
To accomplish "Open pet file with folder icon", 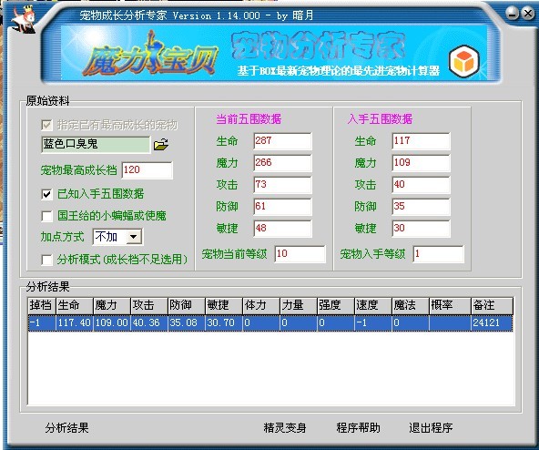I will click(161, 144).
